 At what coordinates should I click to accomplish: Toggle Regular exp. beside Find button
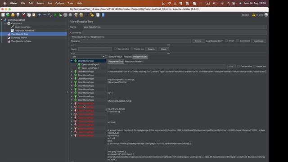(254, 66)
